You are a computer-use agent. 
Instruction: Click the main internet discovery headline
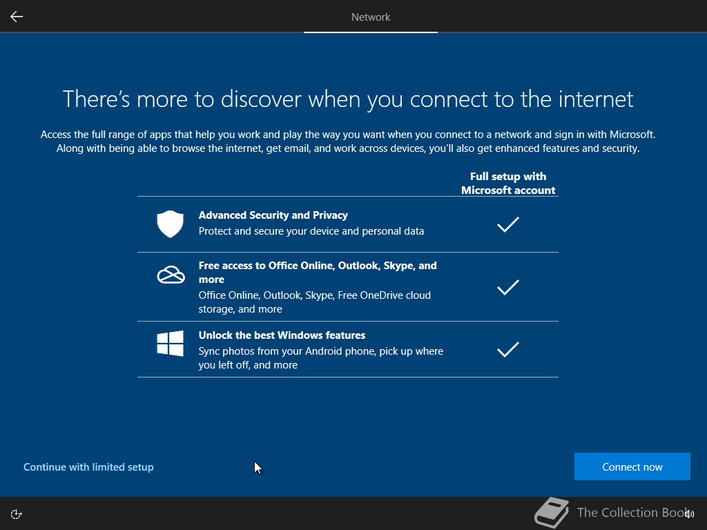point(348,99)
